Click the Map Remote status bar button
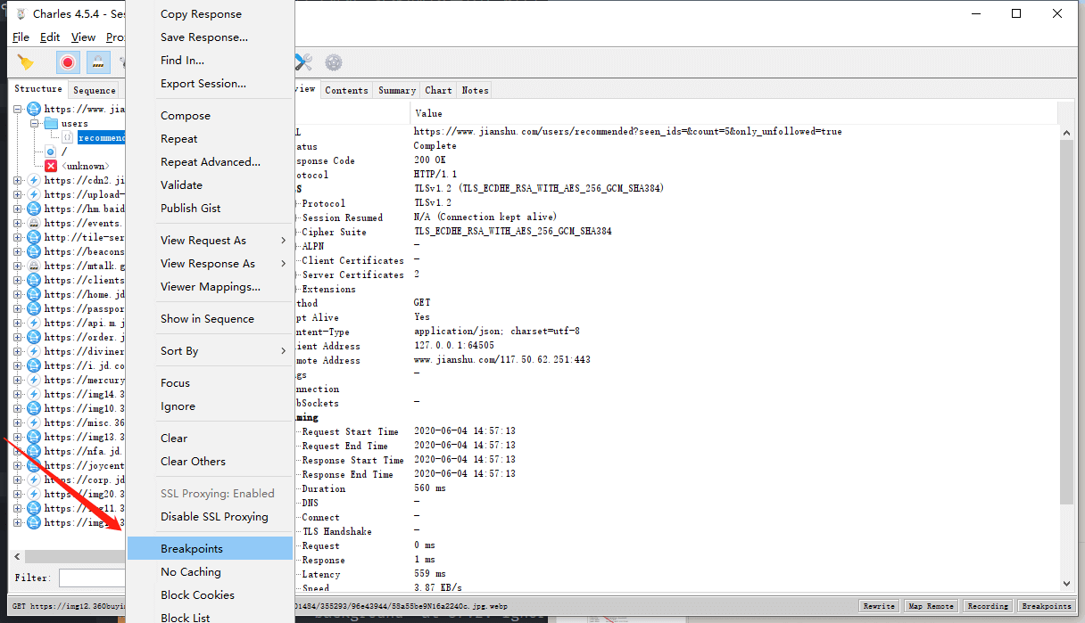The height and width of the screenshot is (623, 1085). click(931, 606)
